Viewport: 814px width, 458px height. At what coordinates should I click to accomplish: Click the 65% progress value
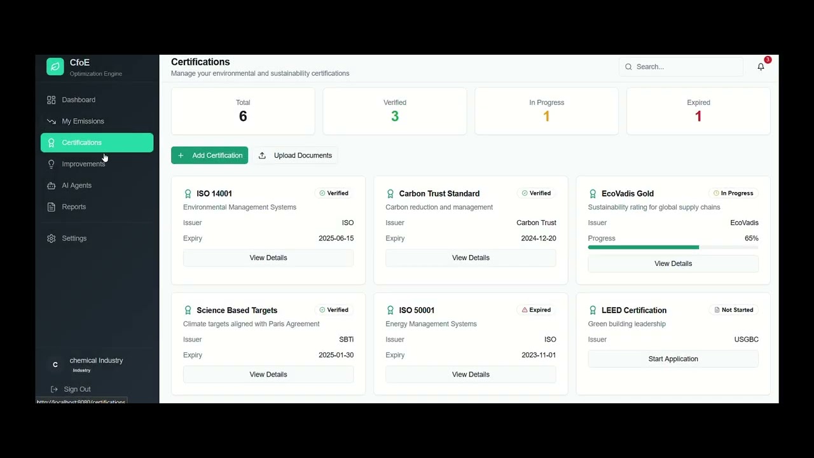[752, 239]
